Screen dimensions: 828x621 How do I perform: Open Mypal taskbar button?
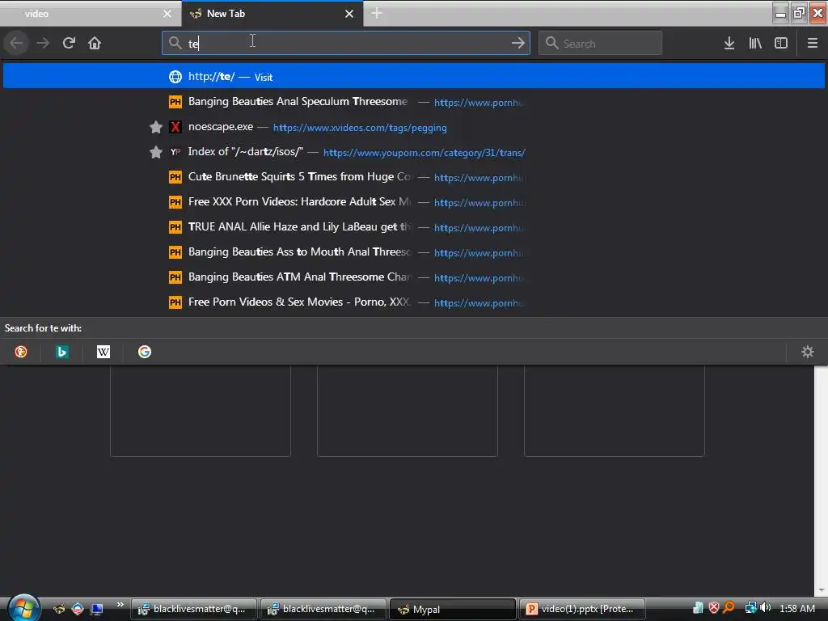click(452, 610)
